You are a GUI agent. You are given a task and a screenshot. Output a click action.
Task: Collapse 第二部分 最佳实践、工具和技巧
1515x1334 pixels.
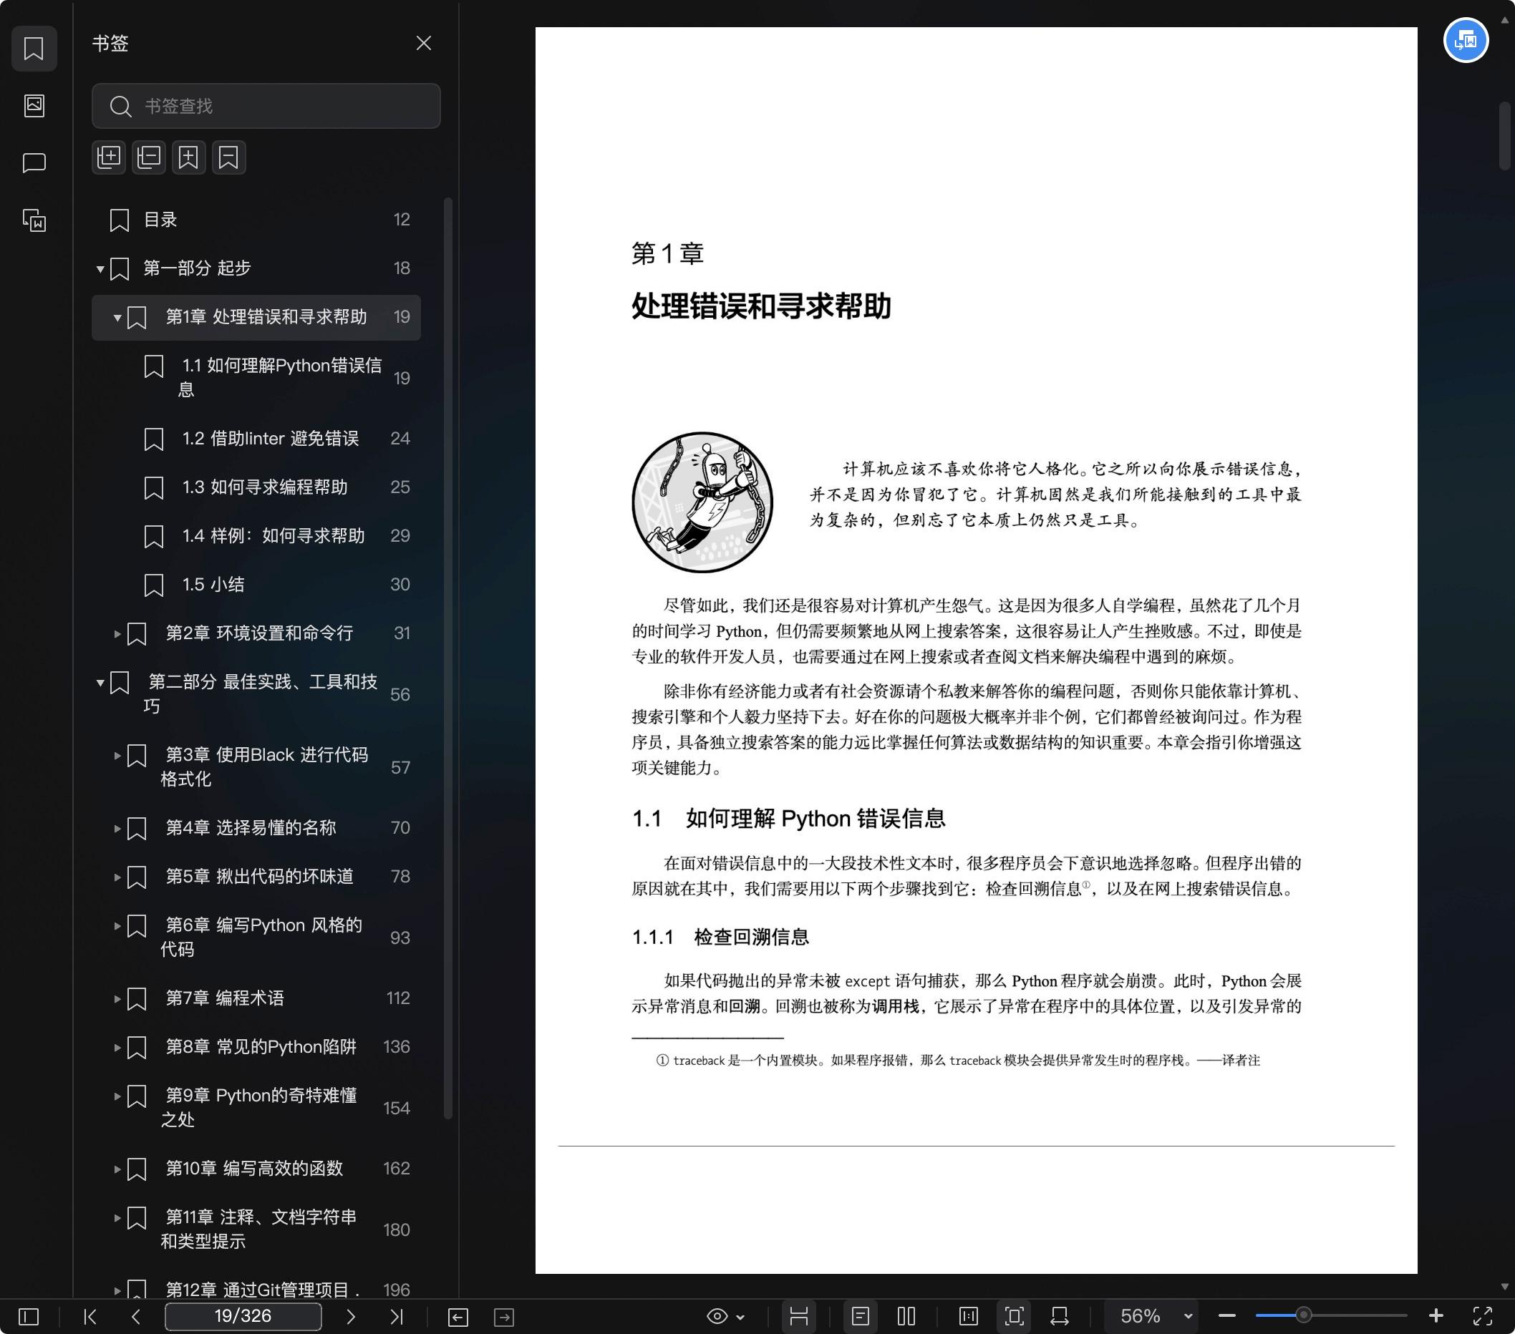click(100, 682)
